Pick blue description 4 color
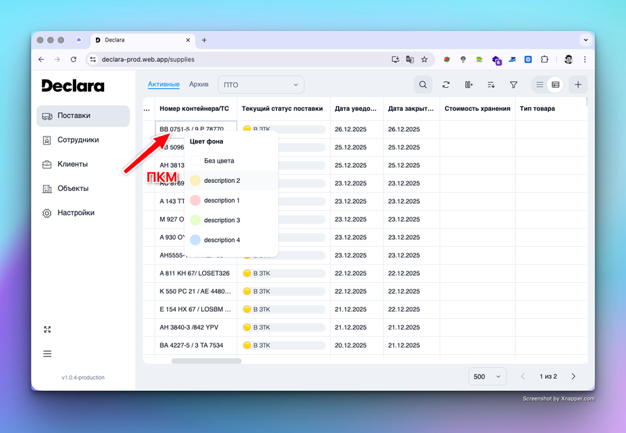Image resolution: width=626 pixels, height=433 pixels. [x=231, y=240]
